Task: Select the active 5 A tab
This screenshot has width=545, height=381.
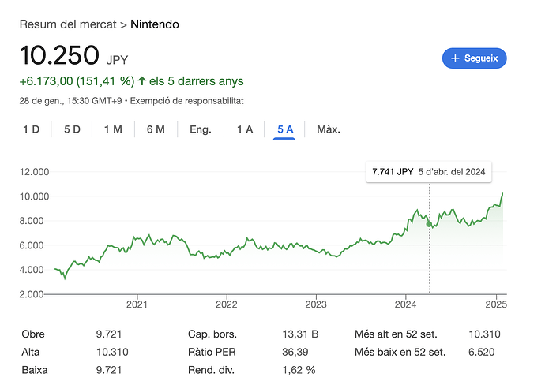Action: tap(285, 129)
